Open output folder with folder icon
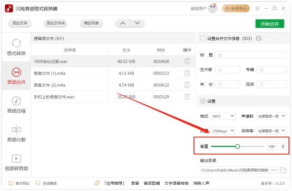The width and height of the screenshot is (292, 191). 283,170
